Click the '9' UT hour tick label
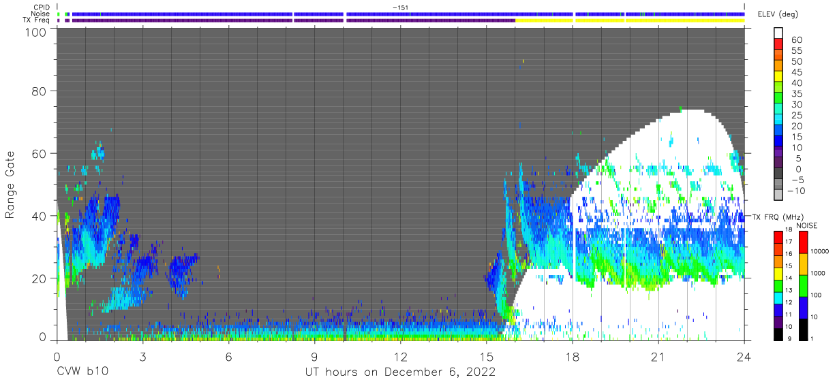Image resolution: width=837 pixels, height=386 pixels. 314,356
